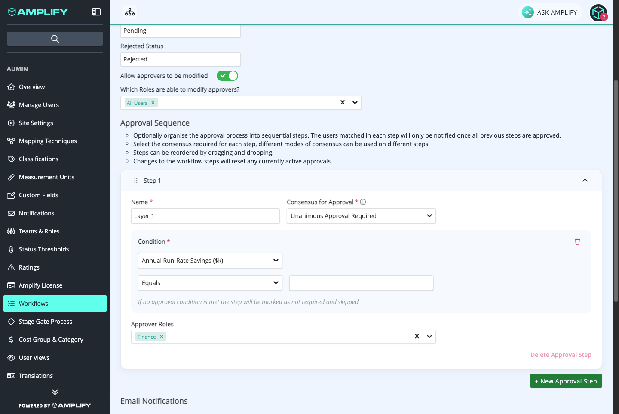Image resolution: width=619 pixels, height=414 pixels.
Task: Click the Step 1 header label
Action: tap(152, 181)
